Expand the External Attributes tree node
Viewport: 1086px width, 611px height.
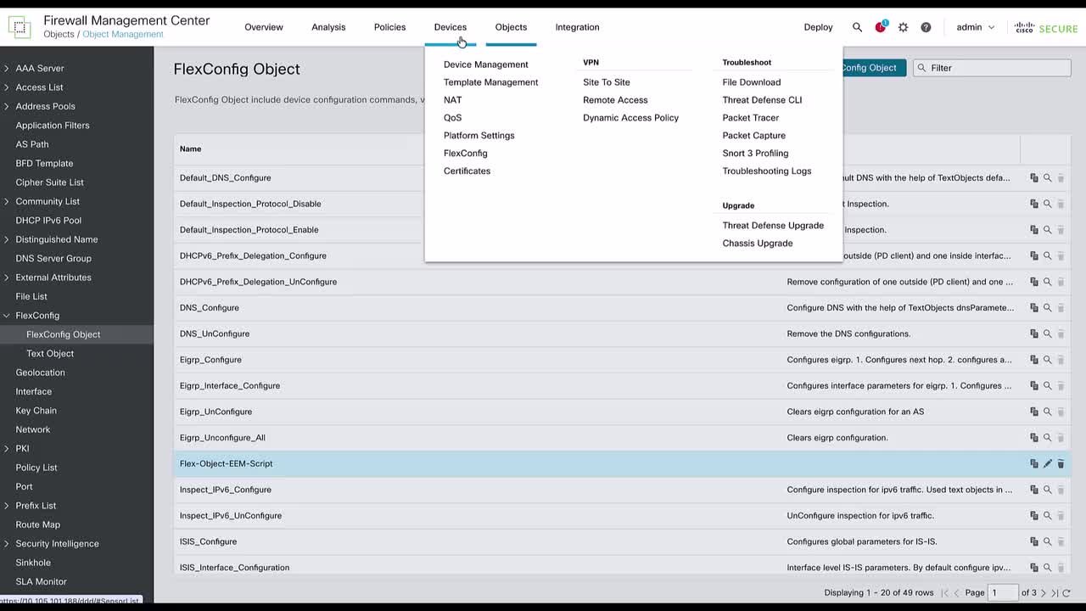click(7, 277)
